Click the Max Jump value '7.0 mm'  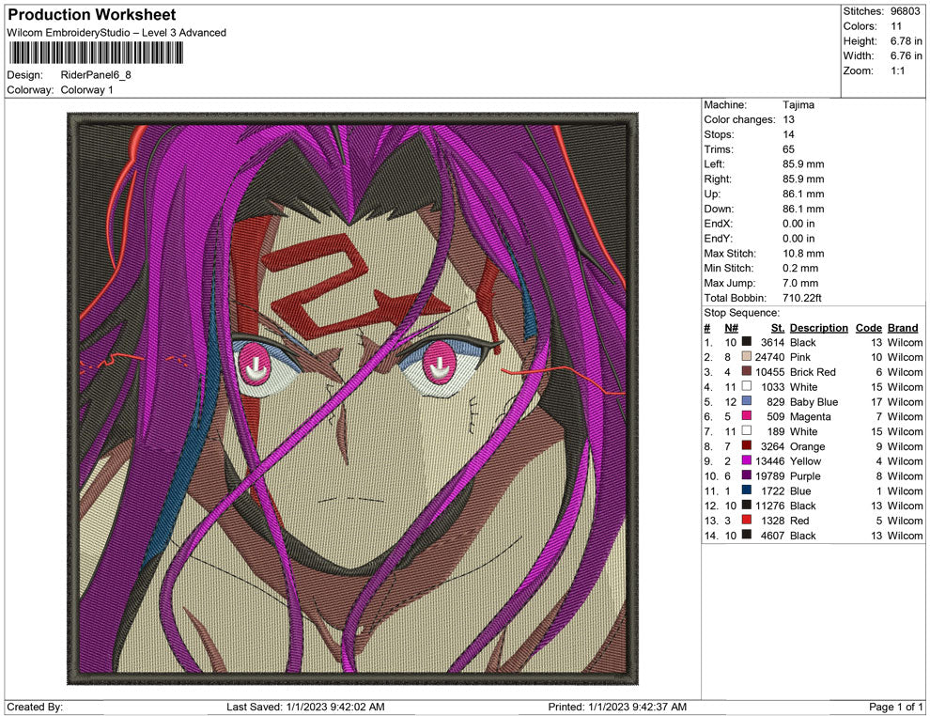(x=800, y=283)
